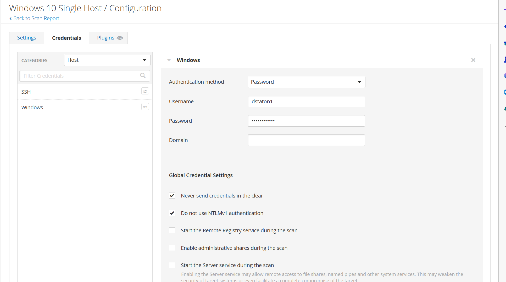Click the teal icon in the right sidebar
The height and width of the screenshot is (282, 506).
click(505, 109)
